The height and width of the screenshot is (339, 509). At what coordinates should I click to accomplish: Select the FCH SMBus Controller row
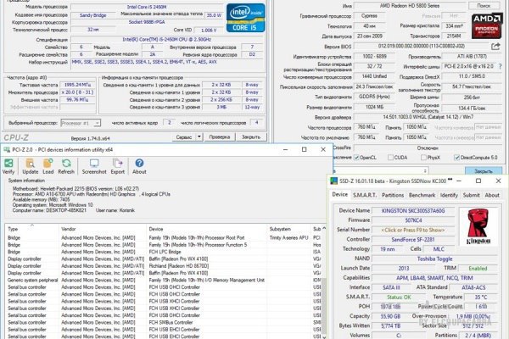tap(163, 322)
